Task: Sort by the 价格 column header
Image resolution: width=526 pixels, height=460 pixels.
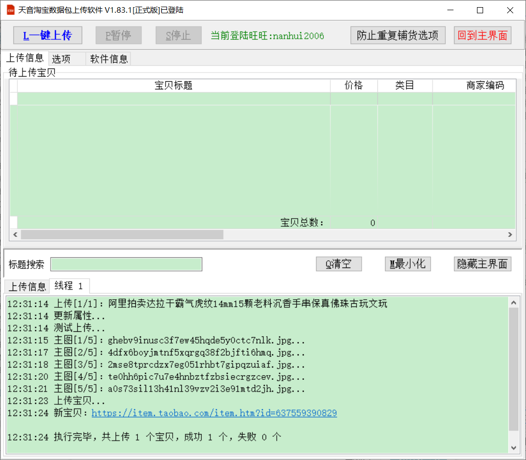Action: (x=353, y=86)
